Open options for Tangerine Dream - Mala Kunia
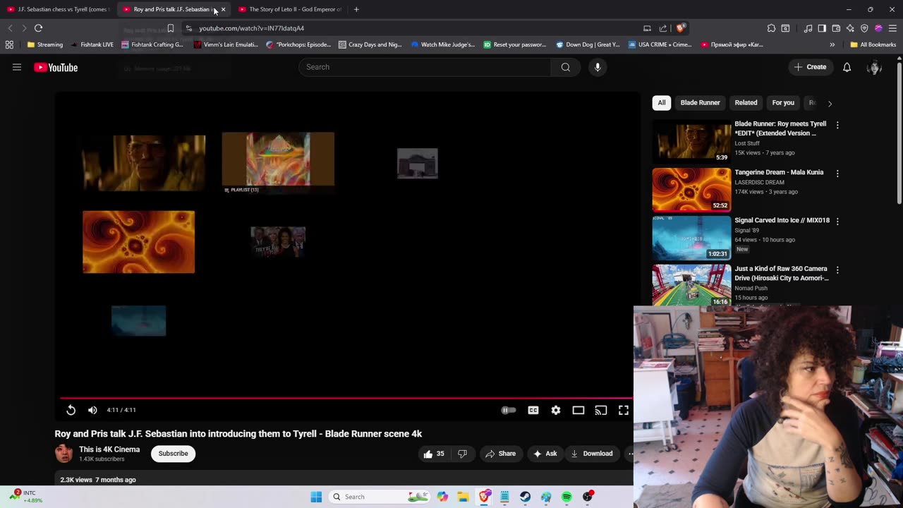Screen dimensions: 903x508 tap(837, 174)
